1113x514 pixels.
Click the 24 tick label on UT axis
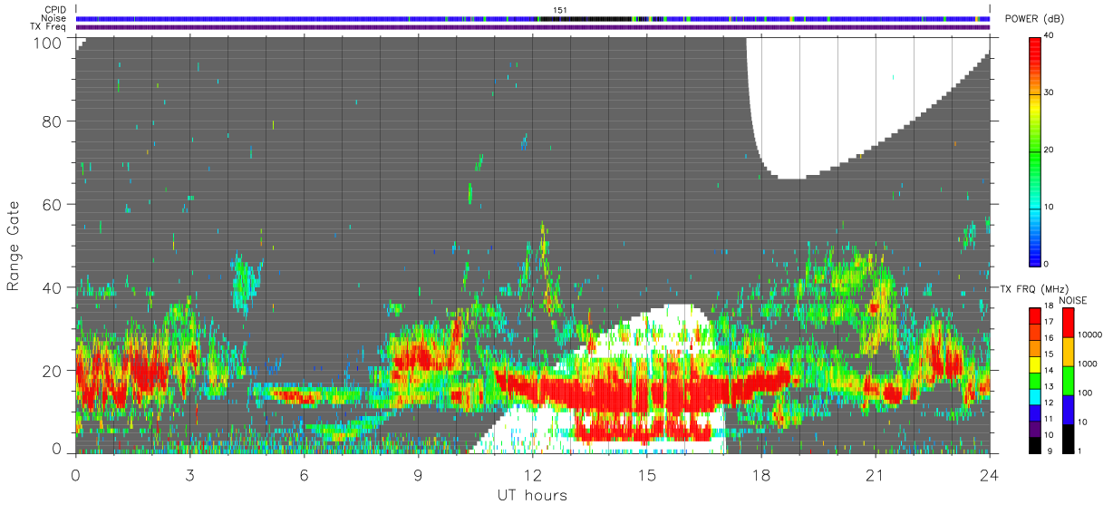tap(990, 474)
